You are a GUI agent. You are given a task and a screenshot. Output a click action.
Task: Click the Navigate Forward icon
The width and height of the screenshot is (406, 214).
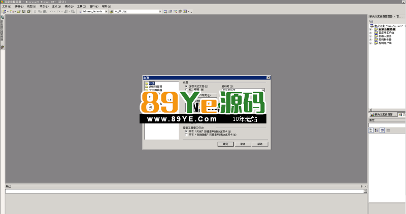[73, 12]
